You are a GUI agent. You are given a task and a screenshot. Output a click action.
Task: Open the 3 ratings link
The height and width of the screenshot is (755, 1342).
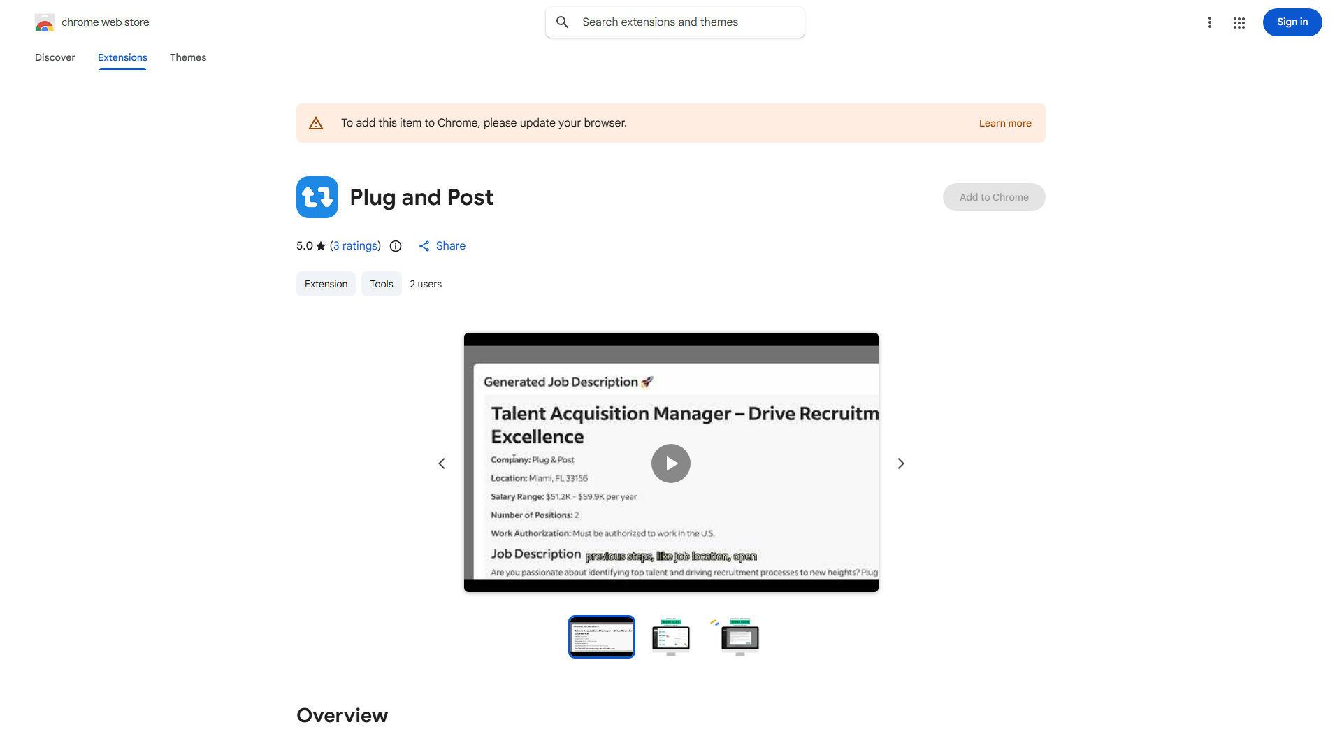click(355, 246)
